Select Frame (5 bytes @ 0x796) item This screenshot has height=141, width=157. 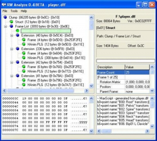pos(54,80)
